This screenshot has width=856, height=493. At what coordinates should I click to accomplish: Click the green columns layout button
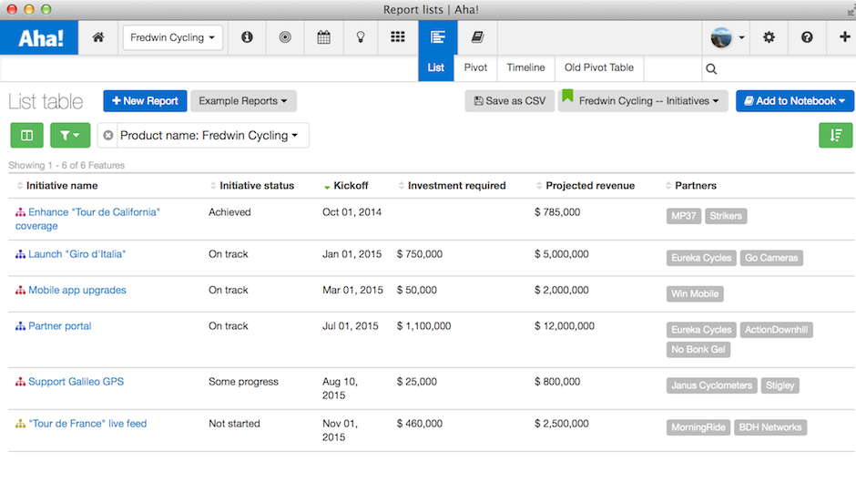[26, 135]
